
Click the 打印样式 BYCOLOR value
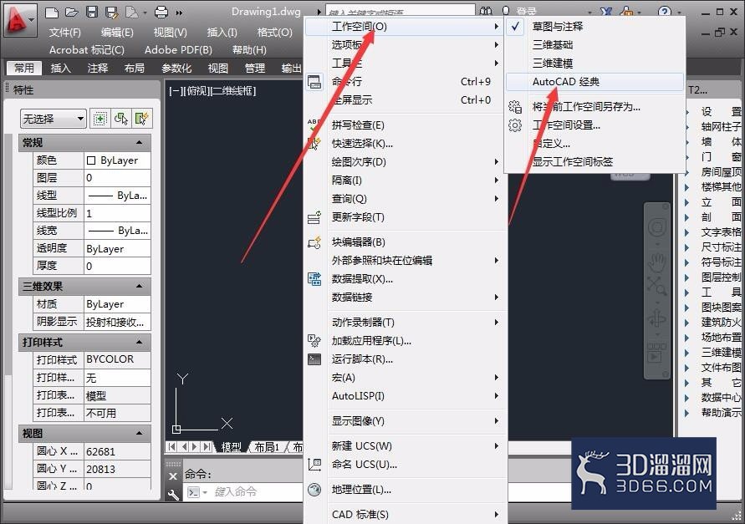pos(117,359)
